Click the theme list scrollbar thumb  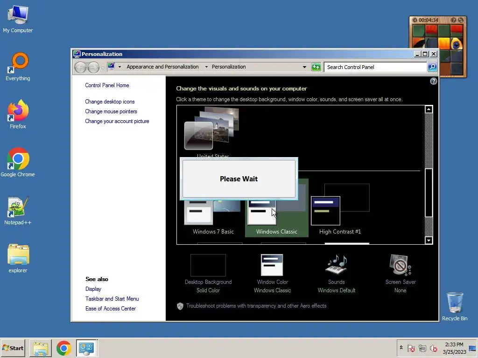pos(429,193)
